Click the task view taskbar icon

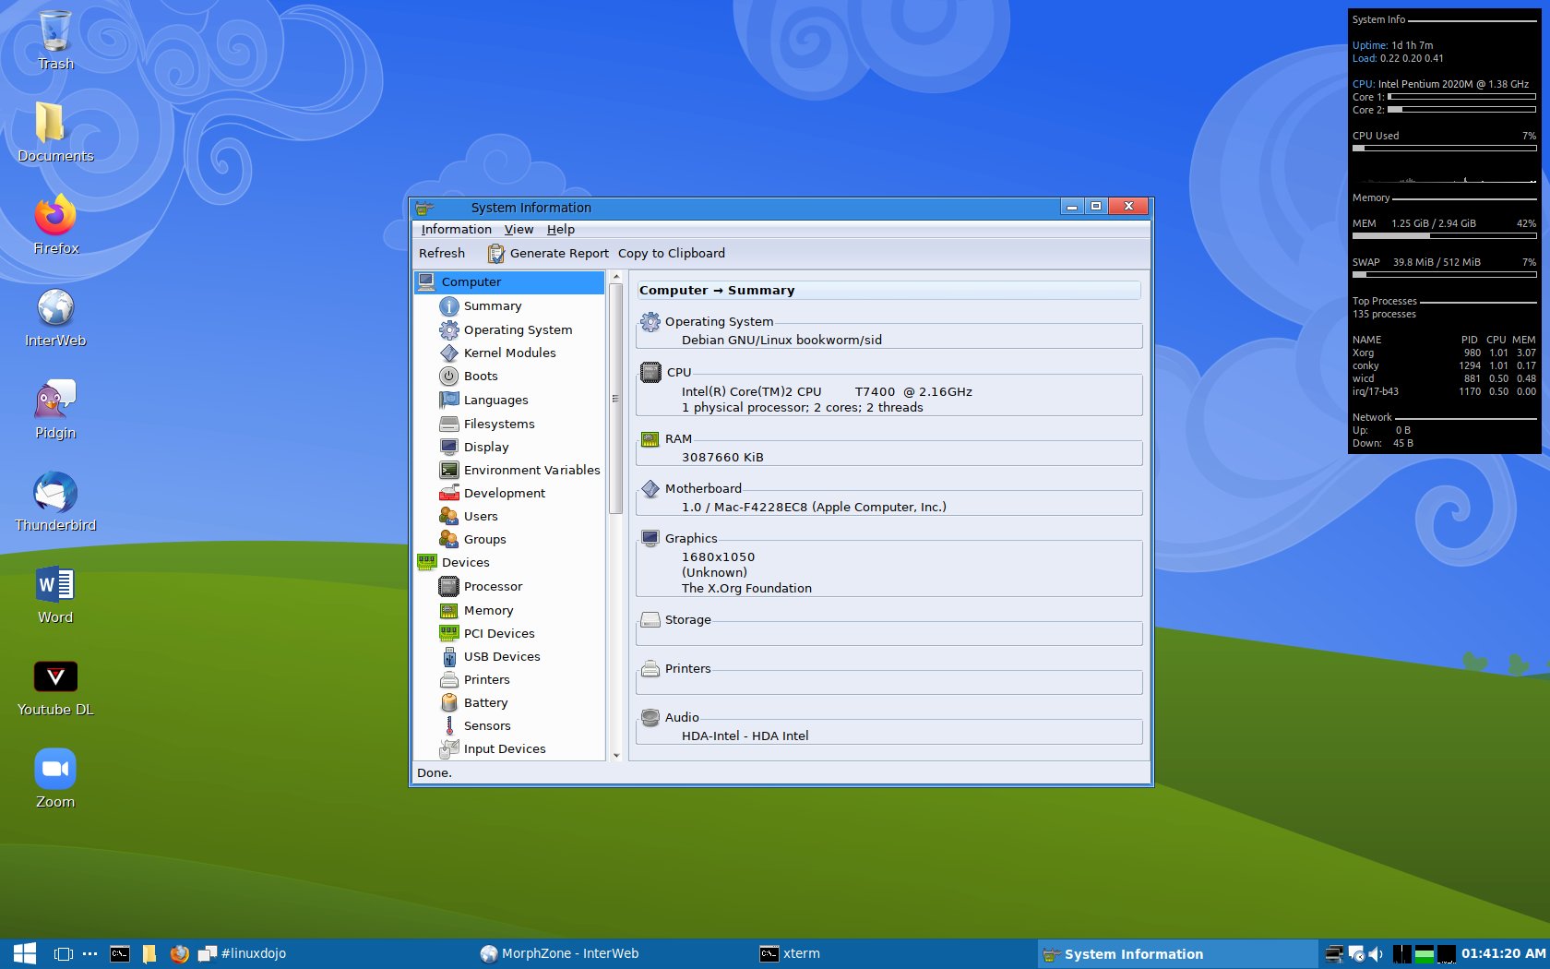[x=63, y=954]
